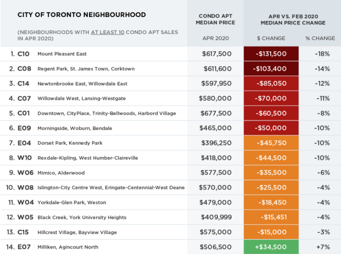Select the W08 Islington-City Centre West row

[170, 187]
